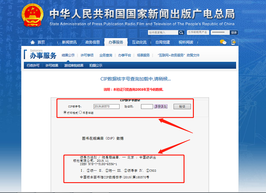The height and width of the screenshot is (193, 266).
Task: Click the site search magnifier icon
Action: 181,32
